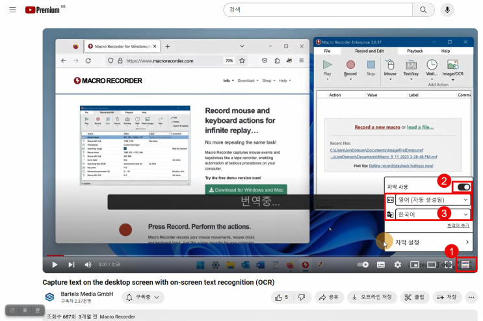Open the 영어 (자동 생성됨) subtitle dropdown
Screen dimensions: 483x321
tap(433, 199)
